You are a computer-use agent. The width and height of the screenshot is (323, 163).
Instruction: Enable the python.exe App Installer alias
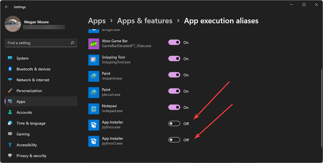point(174,123)
